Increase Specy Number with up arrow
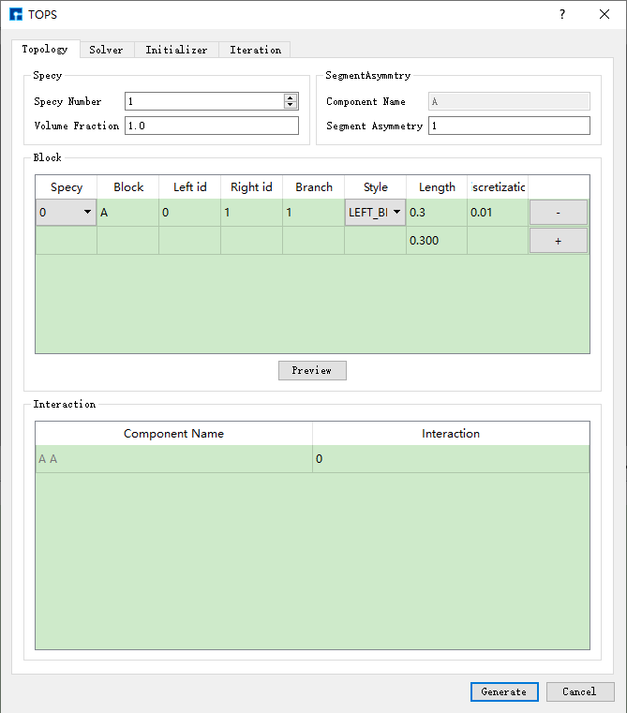 tap(291, 97)
